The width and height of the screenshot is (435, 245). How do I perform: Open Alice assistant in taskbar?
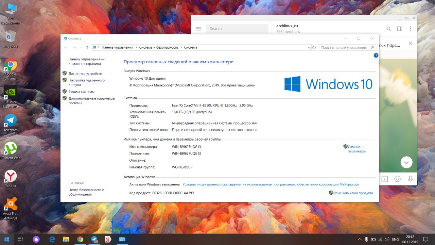[x=36, y=239]
